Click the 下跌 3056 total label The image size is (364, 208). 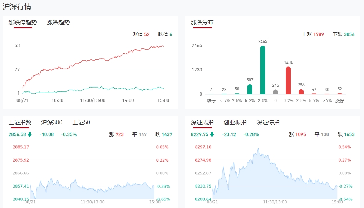click(x=343, y=35)
